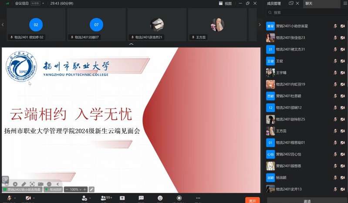
Task: Expand the meeting info dropdown arrow
Action: click(43, 3)
